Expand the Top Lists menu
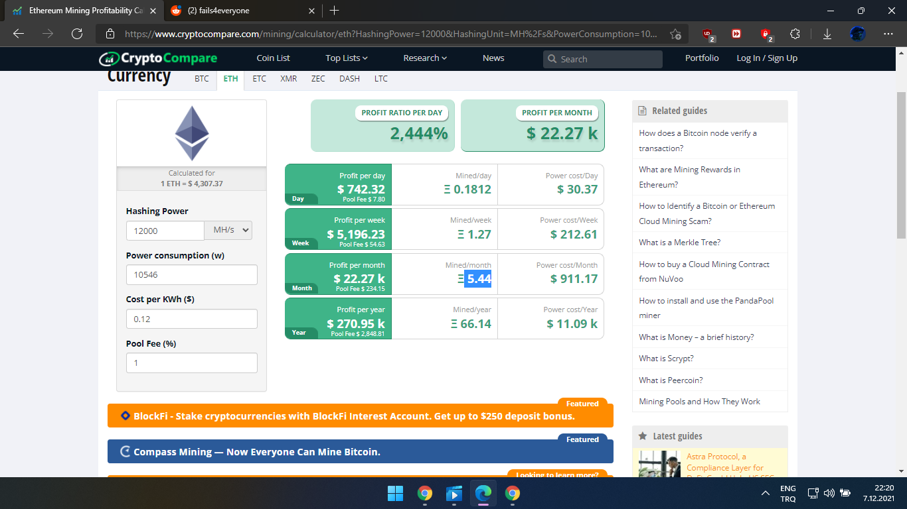This screenshot has height=509, width=907. tap(347, 58)
